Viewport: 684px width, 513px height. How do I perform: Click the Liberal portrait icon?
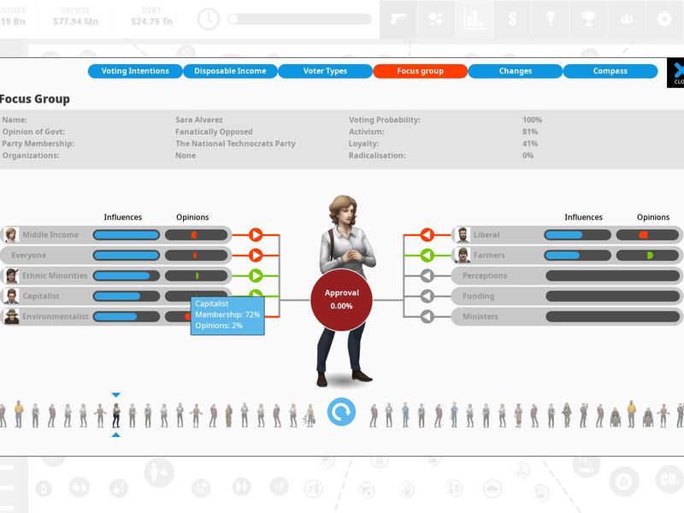click(463, 234)
